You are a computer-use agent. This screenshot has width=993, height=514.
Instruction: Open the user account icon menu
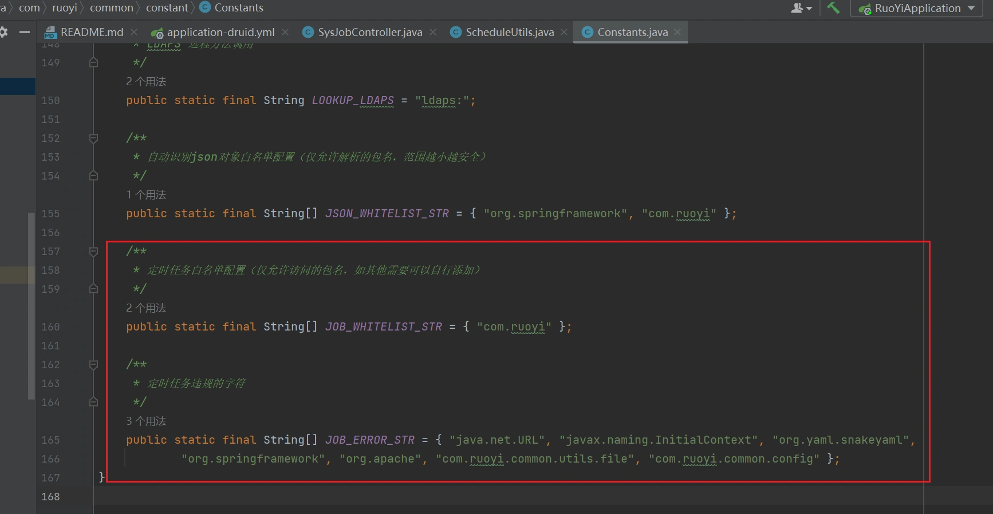pyautogui.click(x=801, y=8)
